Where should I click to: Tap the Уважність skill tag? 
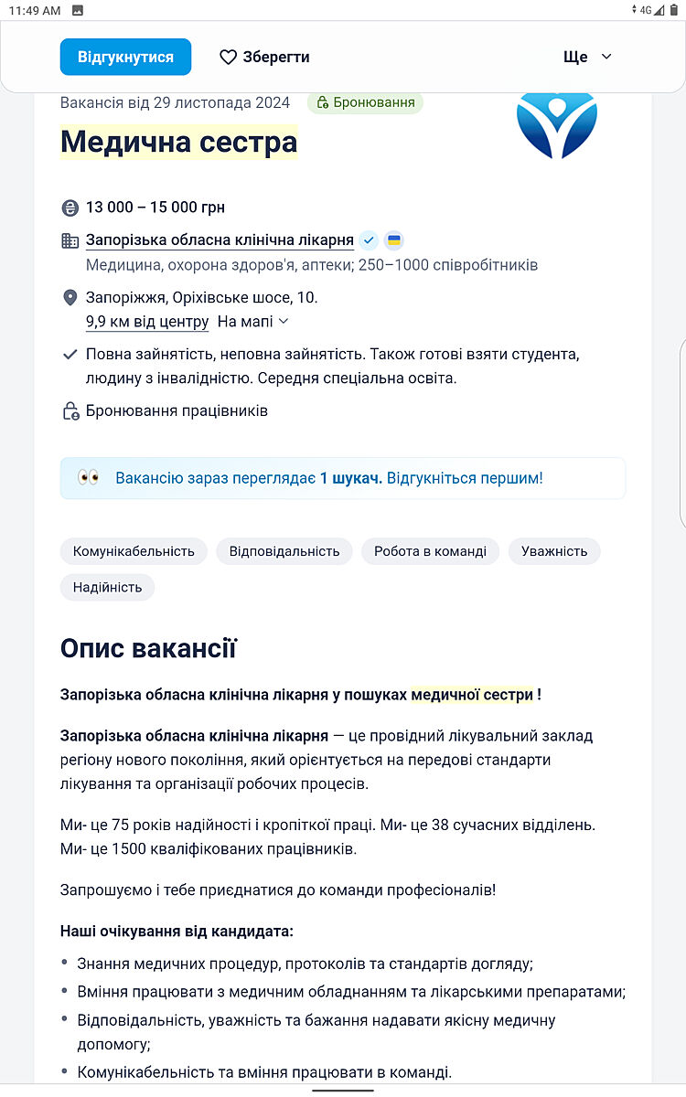pyautogui.click(x=554, y=551)
